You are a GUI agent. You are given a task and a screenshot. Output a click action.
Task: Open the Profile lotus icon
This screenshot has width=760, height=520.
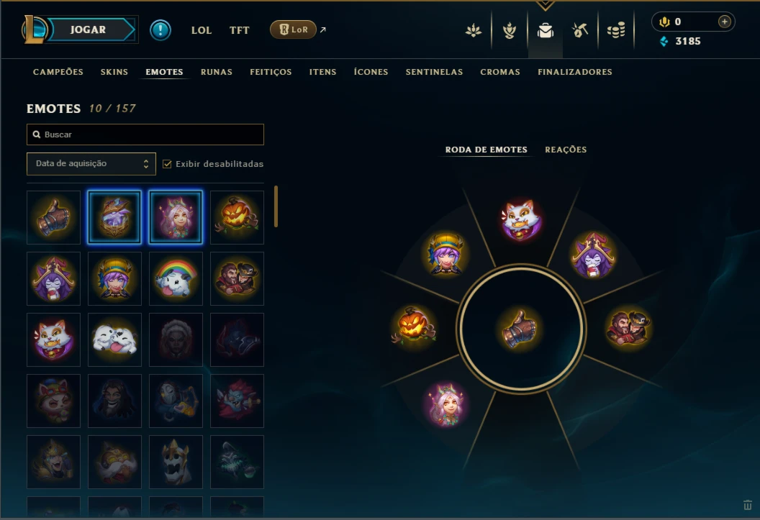click(474, 30)
